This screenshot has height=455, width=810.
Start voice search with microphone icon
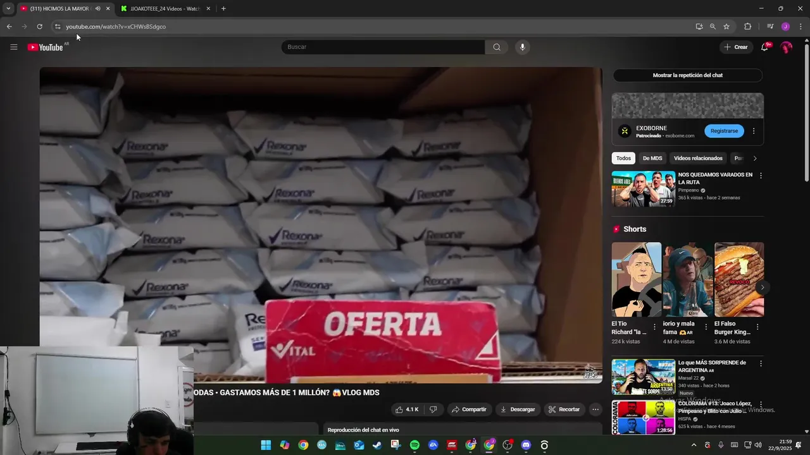click(522, 47)
